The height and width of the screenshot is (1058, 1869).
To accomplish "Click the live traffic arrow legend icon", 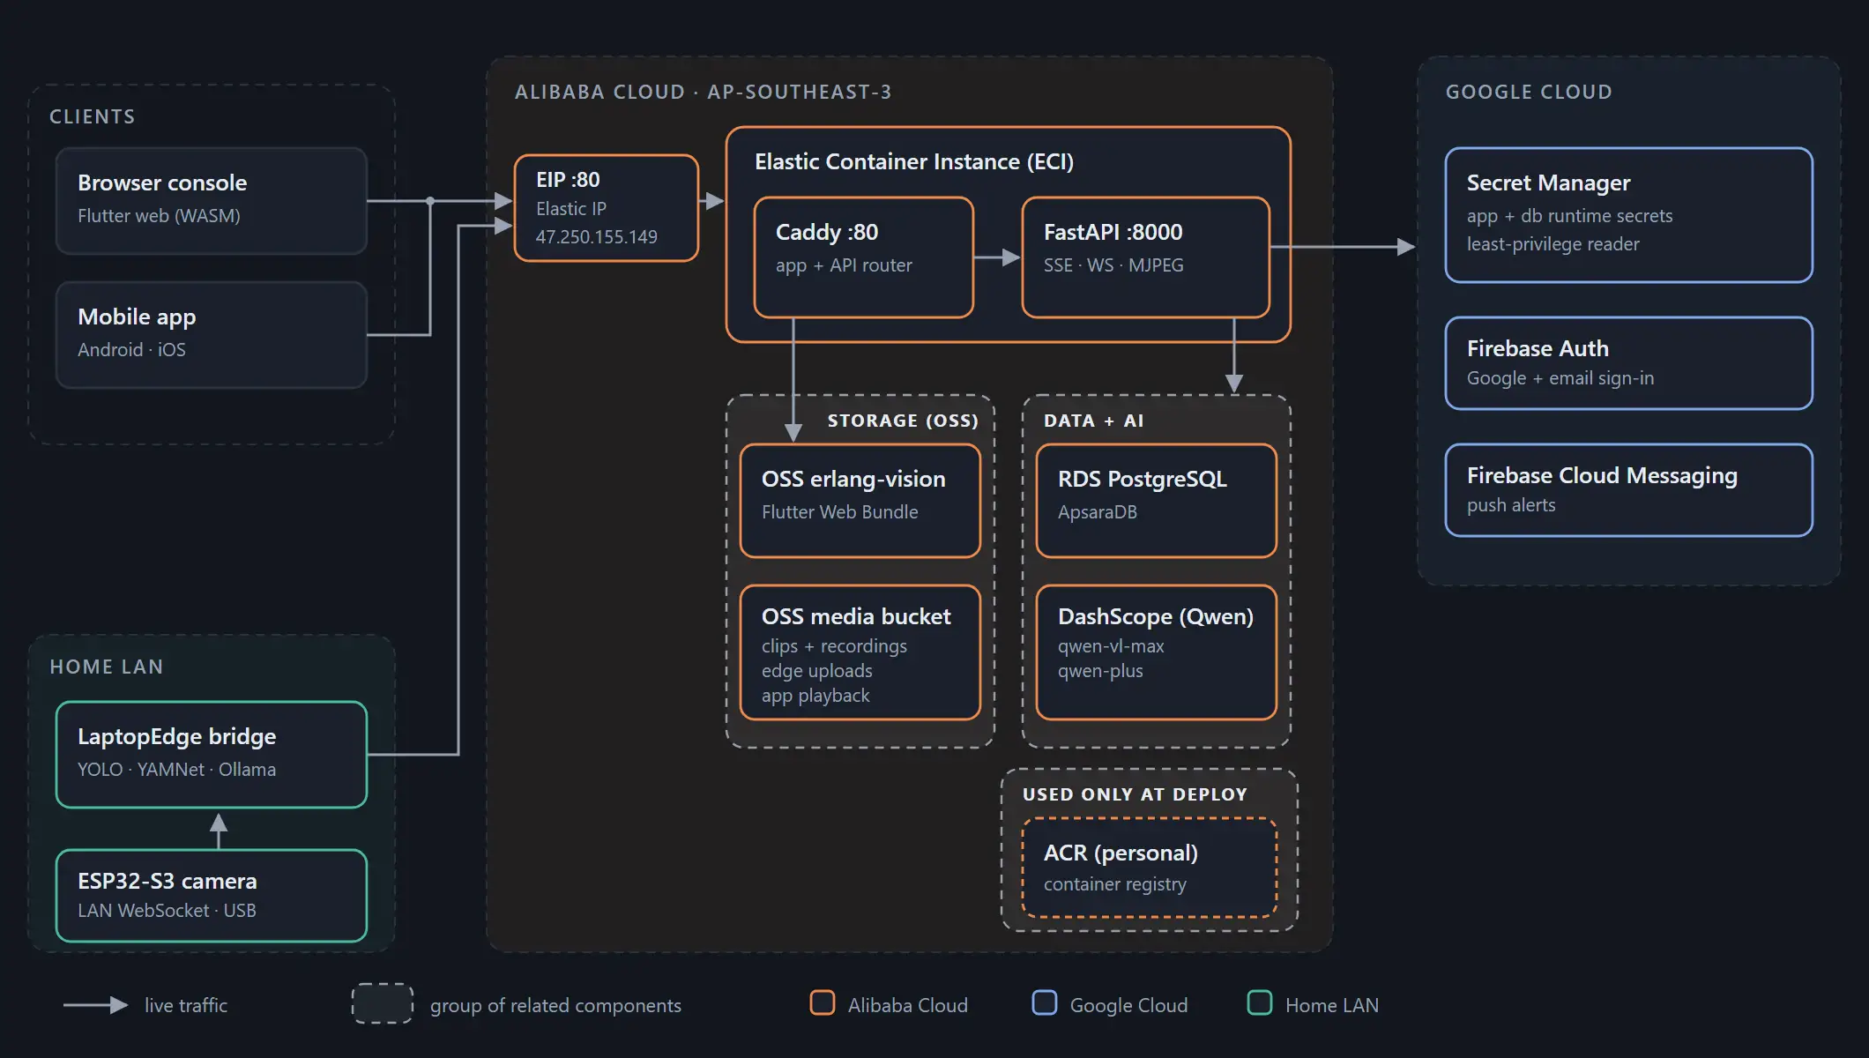I will tap(96, 1005).
